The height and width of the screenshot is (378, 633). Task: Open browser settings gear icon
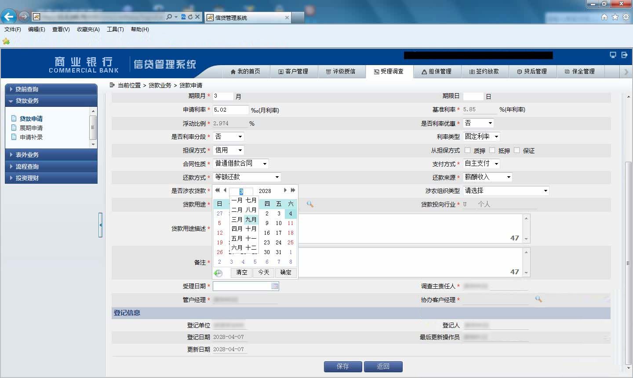point(626,17)
